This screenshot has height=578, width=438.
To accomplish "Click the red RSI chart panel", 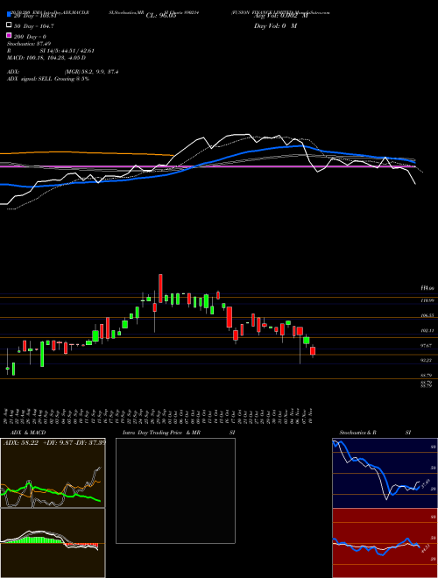I will tap(385, 543).
